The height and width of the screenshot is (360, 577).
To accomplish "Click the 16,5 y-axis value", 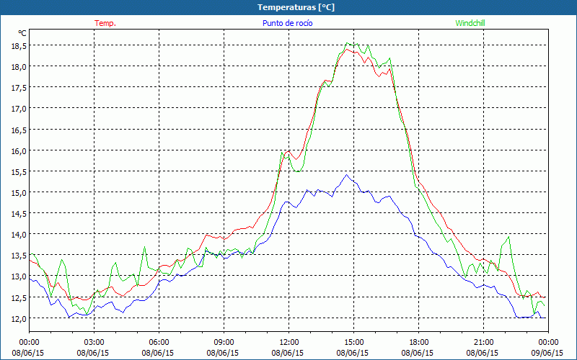I will 19,130.
